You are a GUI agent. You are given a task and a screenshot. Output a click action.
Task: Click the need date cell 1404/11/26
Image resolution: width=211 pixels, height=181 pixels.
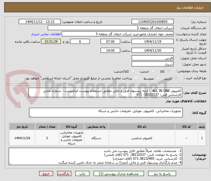pos(22,138)
